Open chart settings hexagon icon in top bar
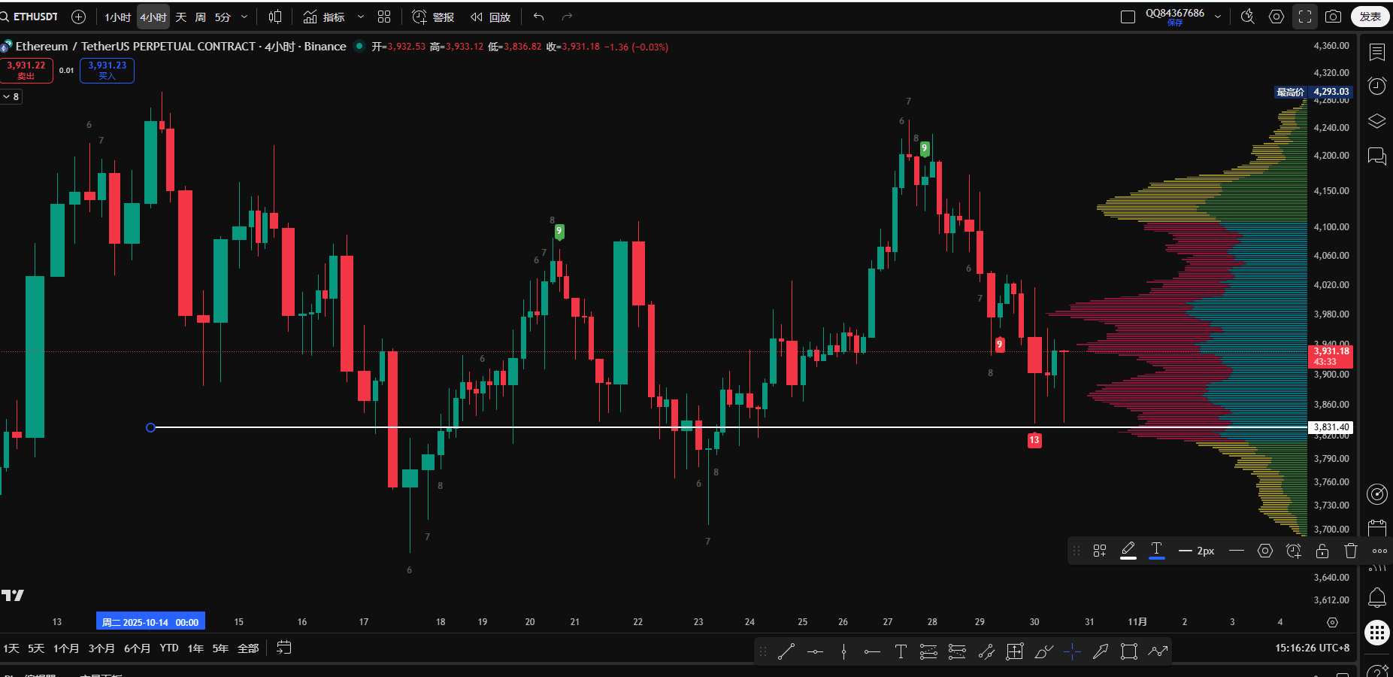The height and width of the screenshot is (677, 1393). (1276, 17)
